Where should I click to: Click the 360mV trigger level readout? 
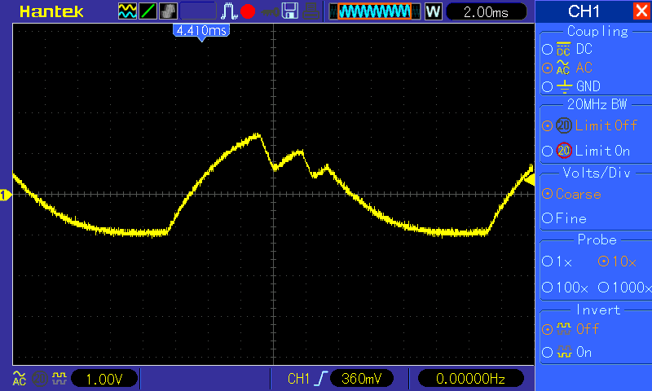(361, 379)
